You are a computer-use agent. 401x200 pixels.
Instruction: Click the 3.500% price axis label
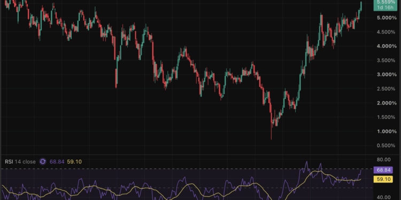click(385, 60)
